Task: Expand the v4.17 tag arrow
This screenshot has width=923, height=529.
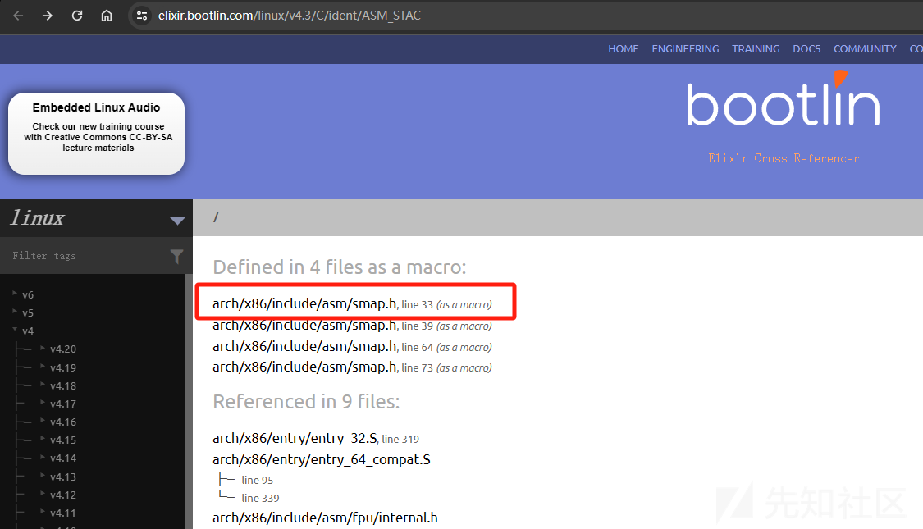Action: [x=43, y=403]
